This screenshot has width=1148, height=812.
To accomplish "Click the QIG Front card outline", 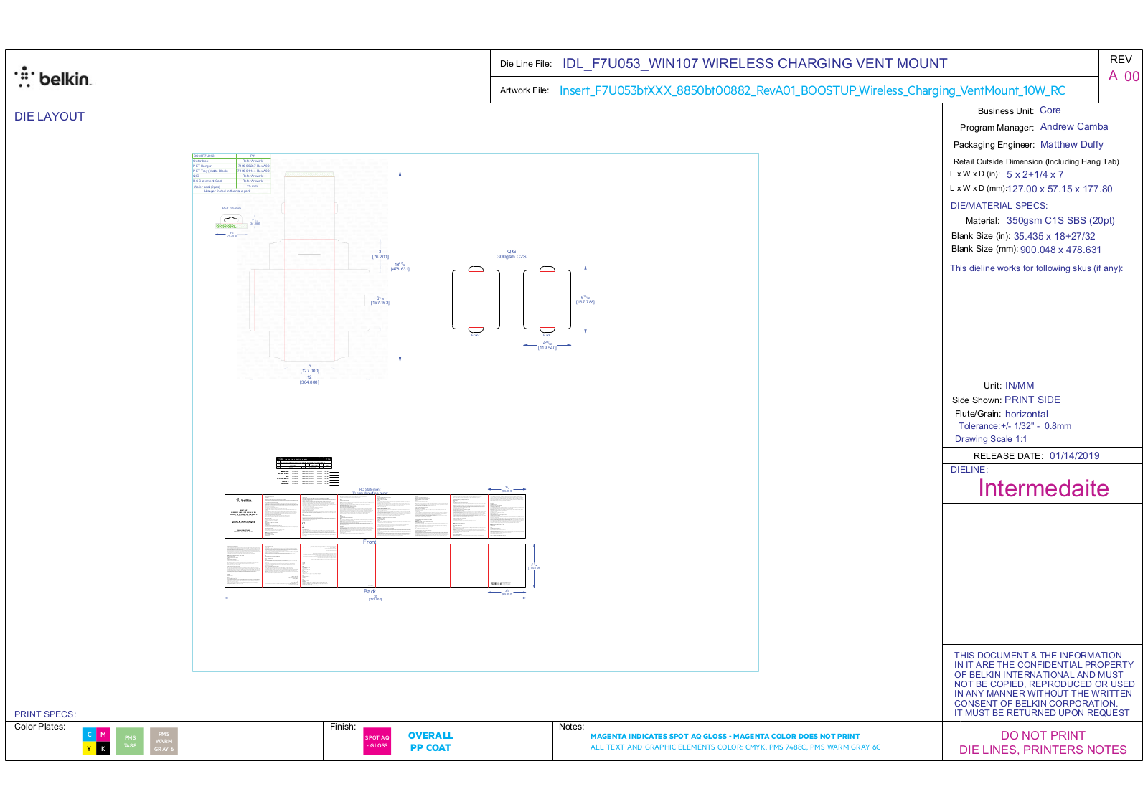I will click(476, 299).
